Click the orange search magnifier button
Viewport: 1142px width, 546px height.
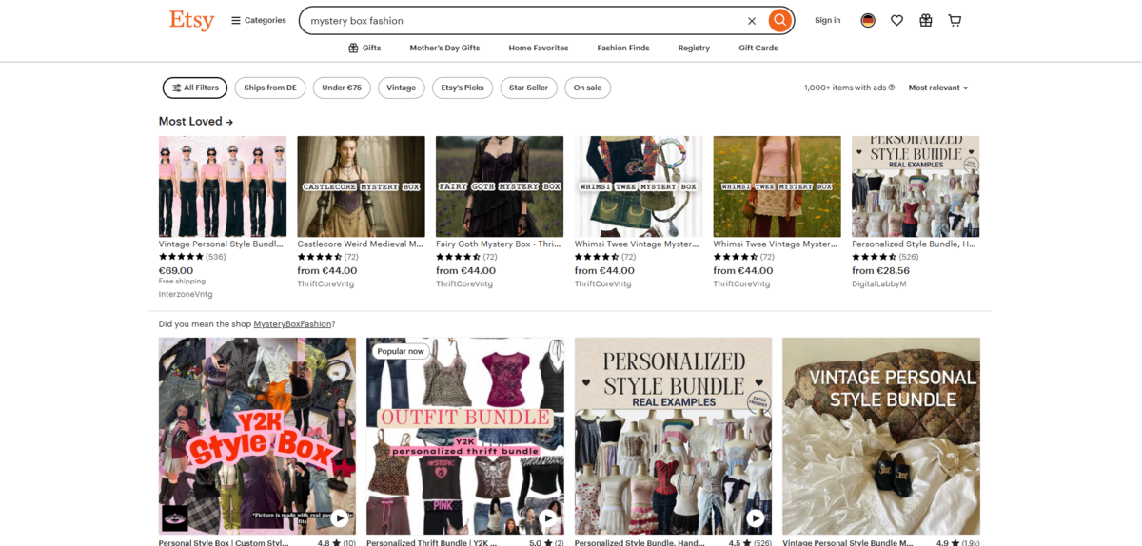tap(779, 20)
